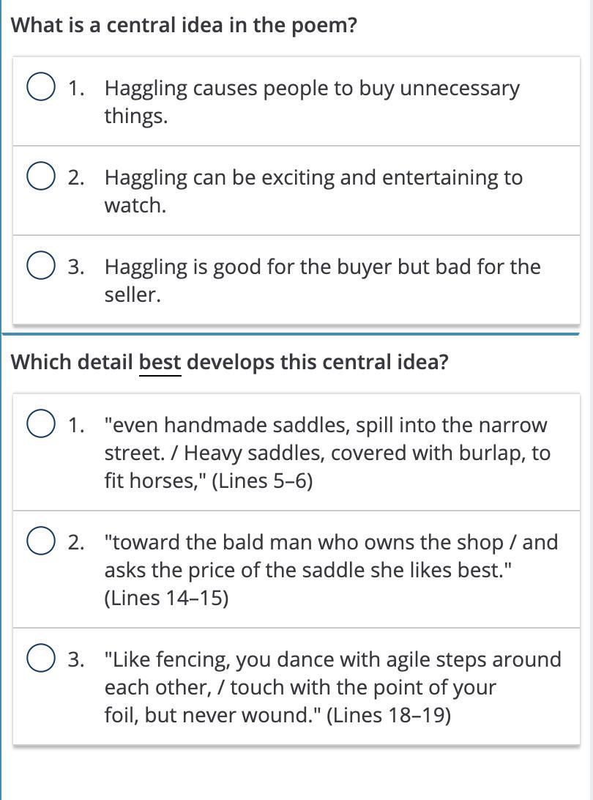Screen dimensions: 593x800
Task: Pick radio for the "Like fencing, you dance" detail
Action: pos(41,659)
